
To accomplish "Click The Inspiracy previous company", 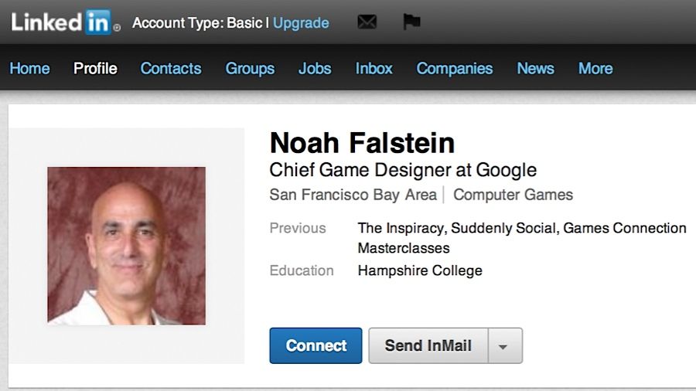I will point(401,228).
